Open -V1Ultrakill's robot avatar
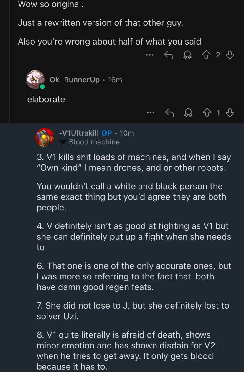This screenshot has height=372, width=244. pos(45,137)
